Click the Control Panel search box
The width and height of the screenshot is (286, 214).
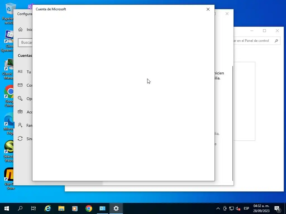257,41
